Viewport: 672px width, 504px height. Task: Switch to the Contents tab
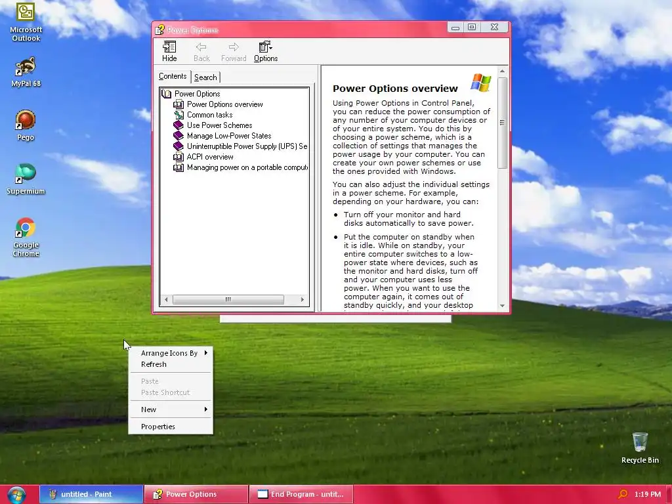coord(173,76)
